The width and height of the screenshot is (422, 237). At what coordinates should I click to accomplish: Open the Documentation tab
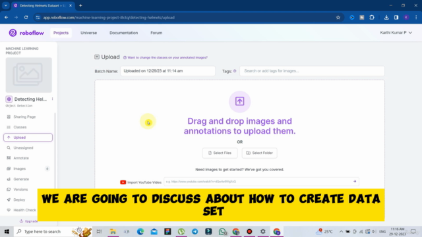click(x=123, y=33)
